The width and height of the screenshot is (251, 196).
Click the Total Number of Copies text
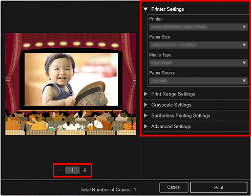(x=108, y=190)
